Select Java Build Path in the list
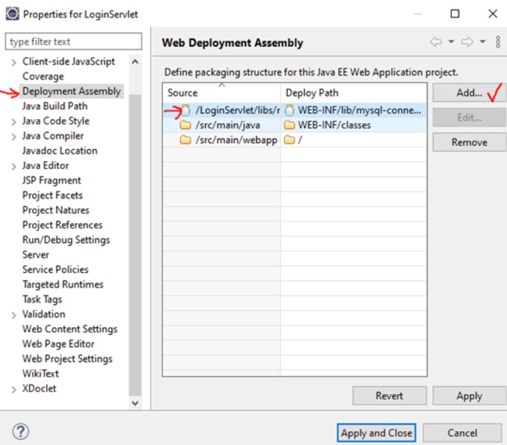 (54, 106)
